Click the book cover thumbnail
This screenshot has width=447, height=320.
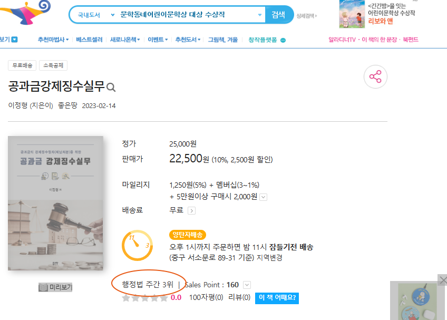click(55, 203)
